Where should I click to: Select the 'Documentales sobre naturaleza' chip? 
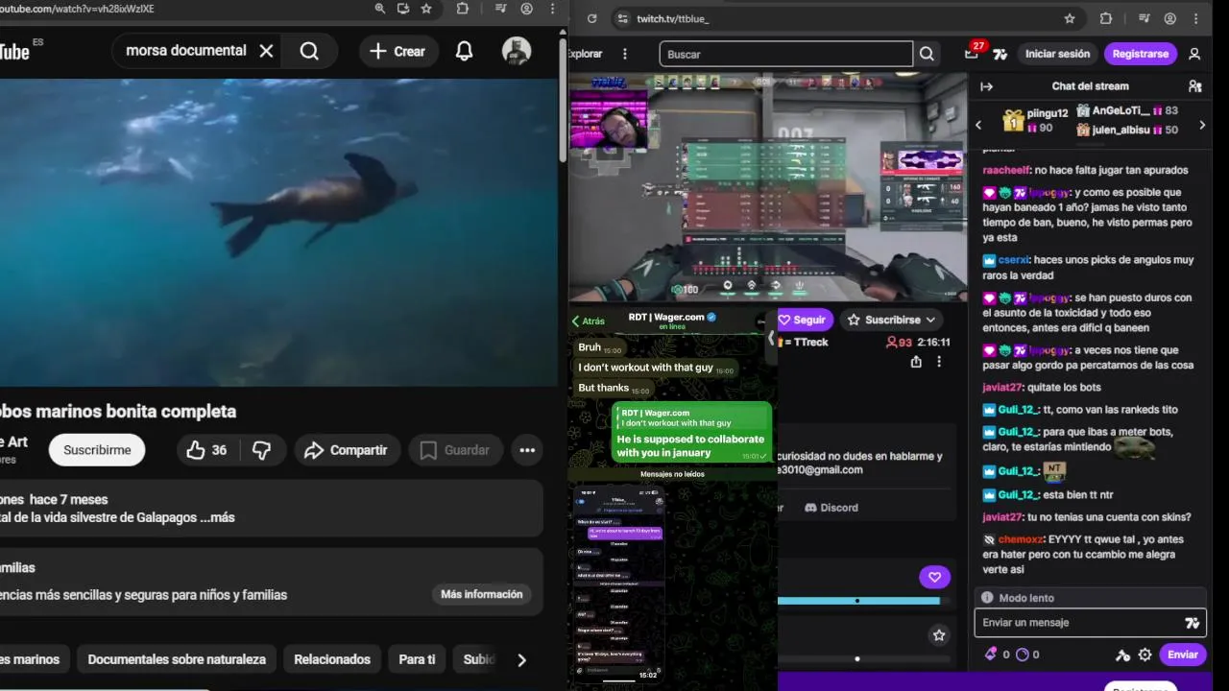tap(177, 659)
